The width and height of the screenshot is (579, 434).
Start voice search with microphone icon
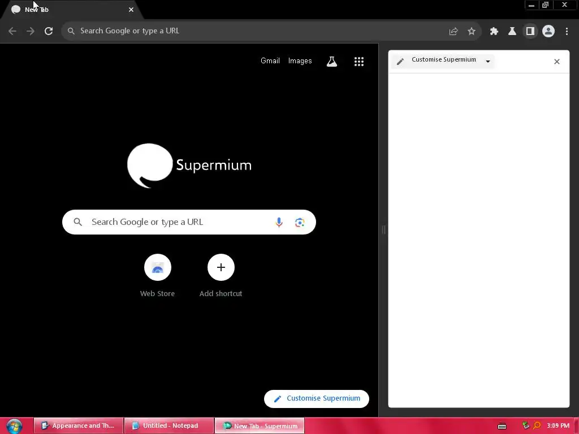tap(279, 222)
